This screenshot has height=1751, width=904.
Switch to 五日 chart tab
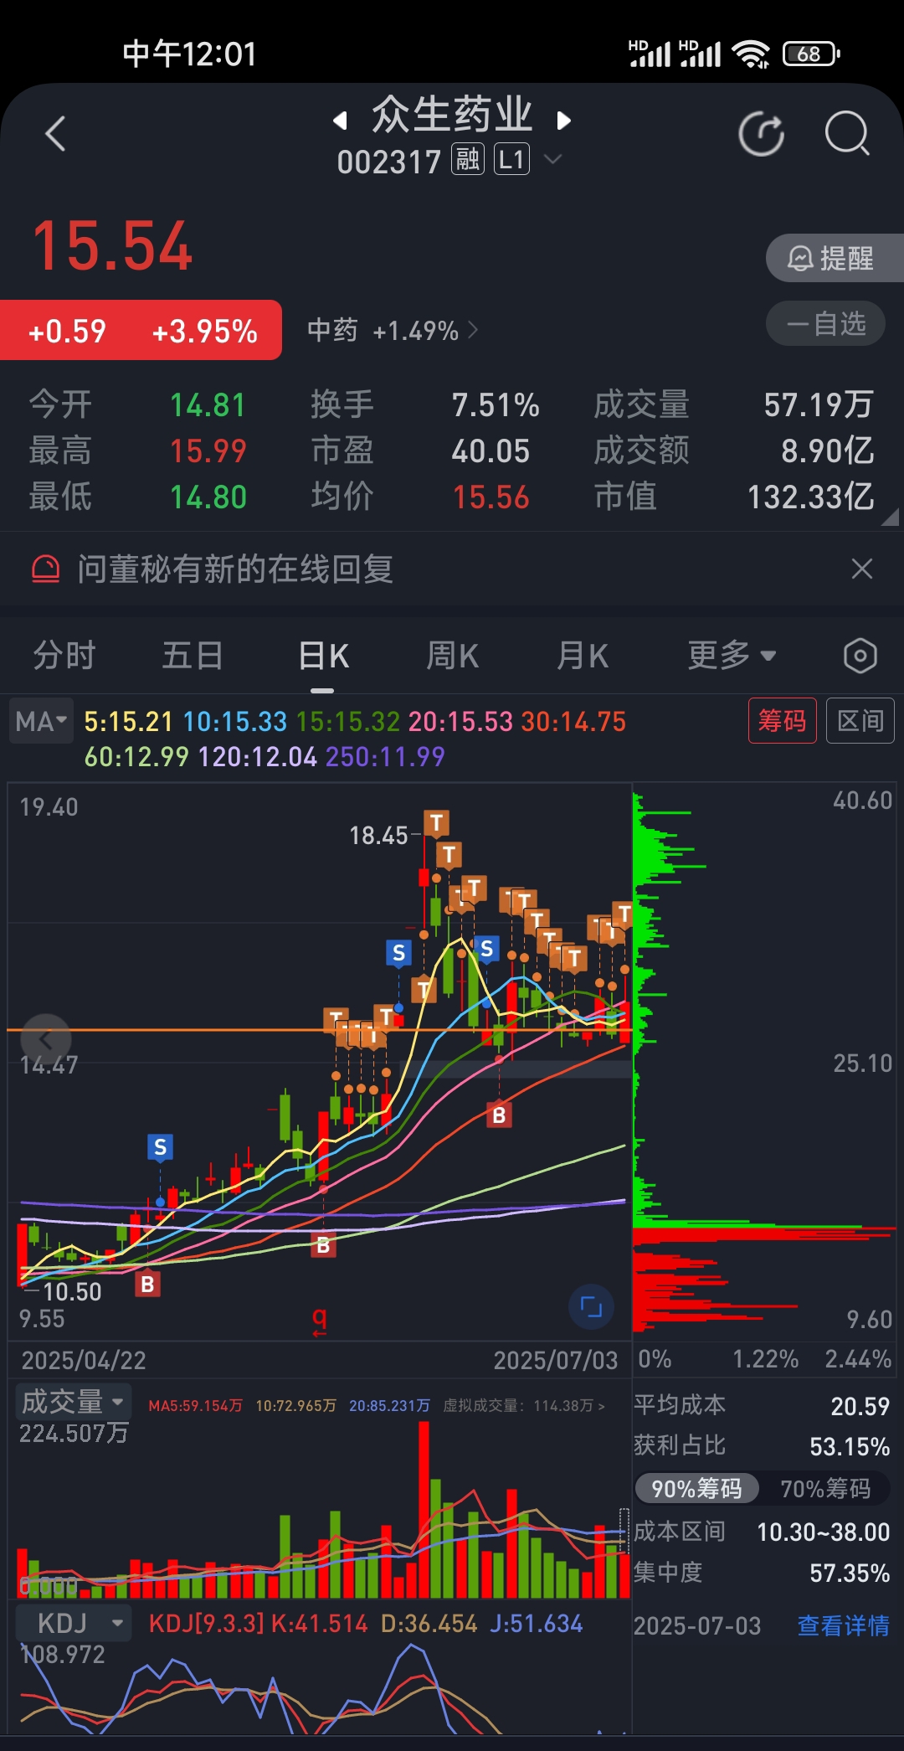click(193, 655)
